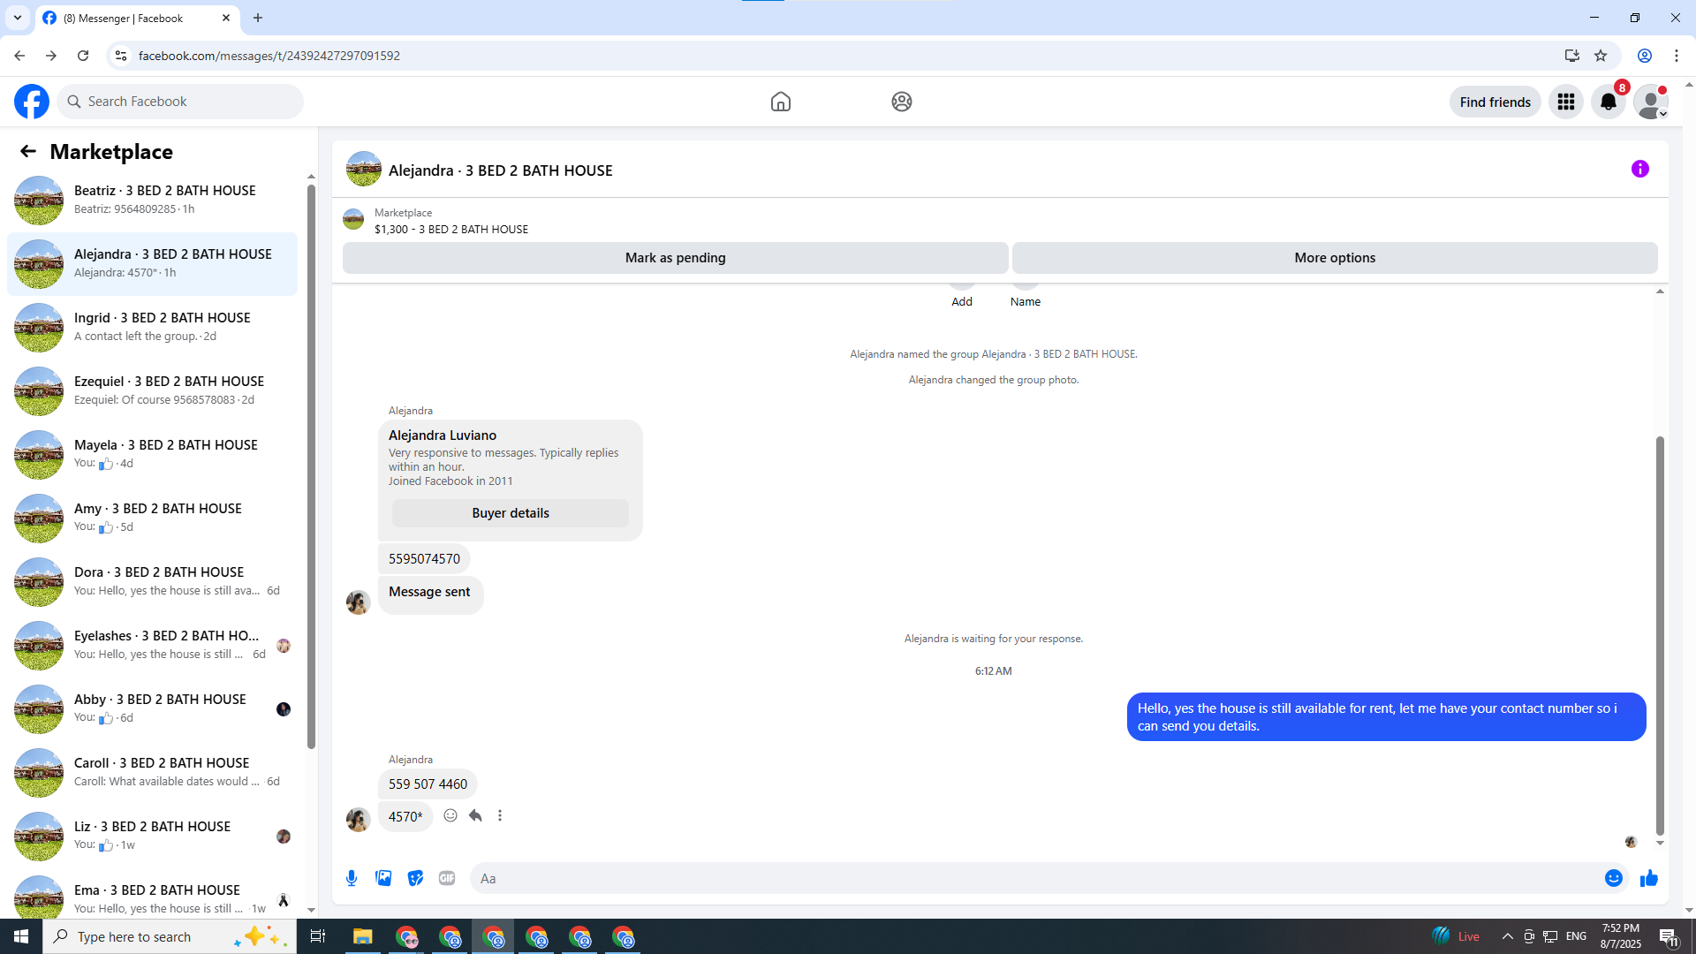Open the Eyelashes conversation
The image size is (1696, 954).
tap(153, 646)
